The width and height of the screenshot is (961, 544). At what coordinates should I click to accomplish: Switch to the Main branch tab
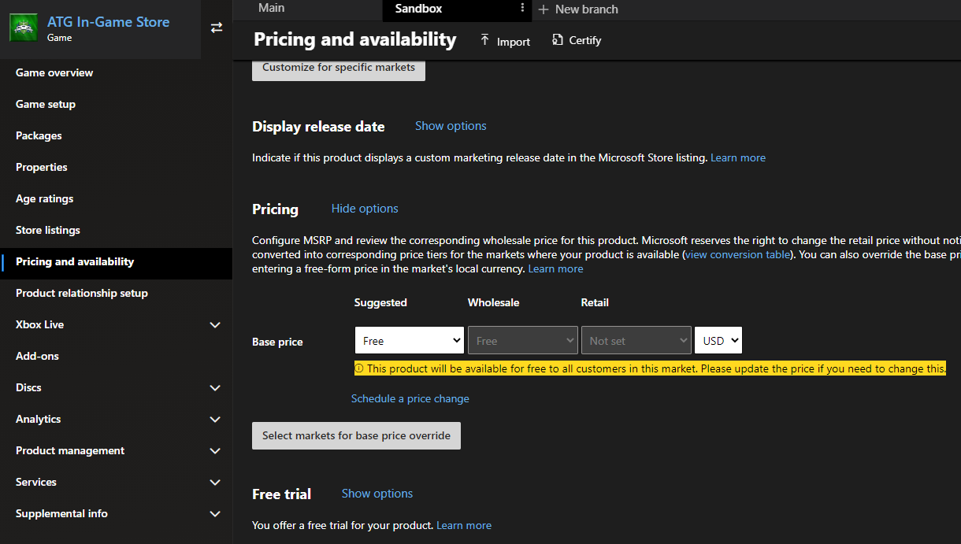click(271, 7)
